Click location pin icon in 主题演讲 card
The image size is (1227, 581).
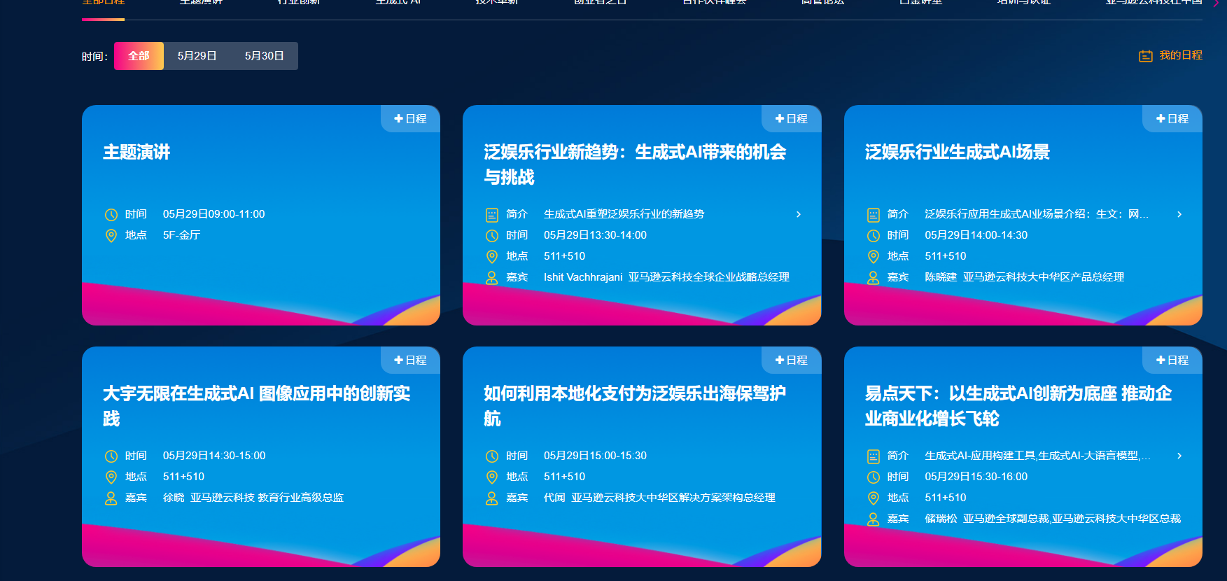click(111, 236)
